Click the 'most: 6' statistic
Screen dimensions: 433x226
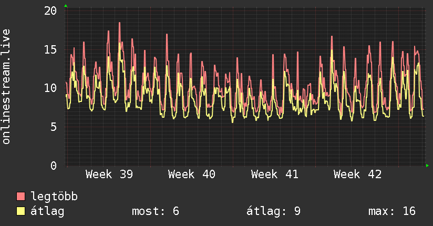tap(156, 211)
